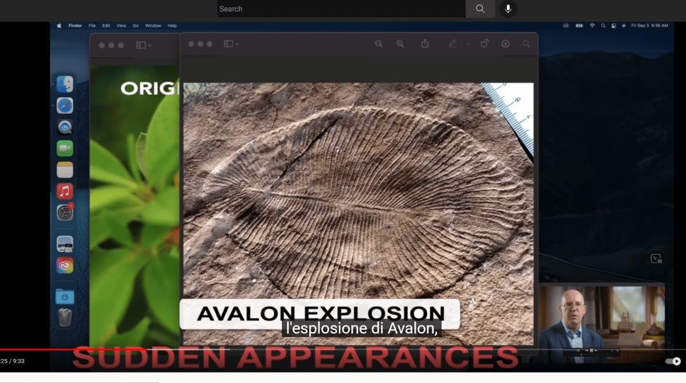Zoom in with Preview's magnifier plus icon
The image size is (686, 383).
(400, 43)
